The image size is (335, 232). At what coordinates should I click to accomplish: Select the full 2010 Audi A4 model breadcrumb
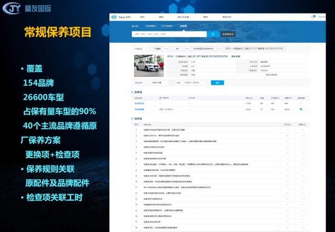pyautogui.click(x=249, y=48)
